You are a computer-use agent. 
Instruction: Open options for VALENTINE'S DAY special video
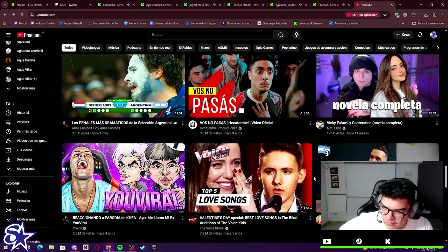coord(310,218)
